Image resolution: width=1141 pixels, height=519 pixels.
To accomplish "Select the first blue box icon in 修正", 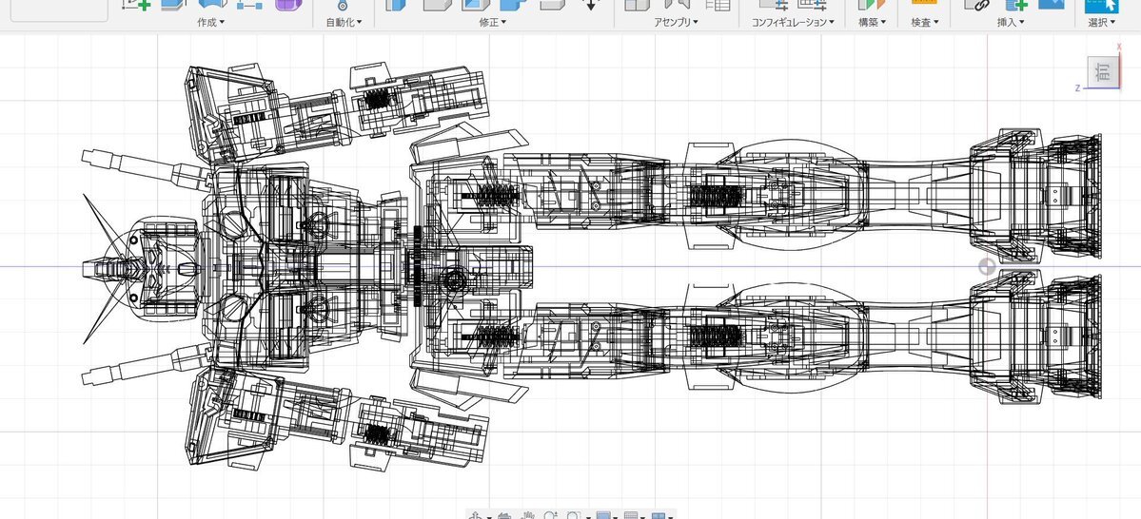I will coord(397,4).
